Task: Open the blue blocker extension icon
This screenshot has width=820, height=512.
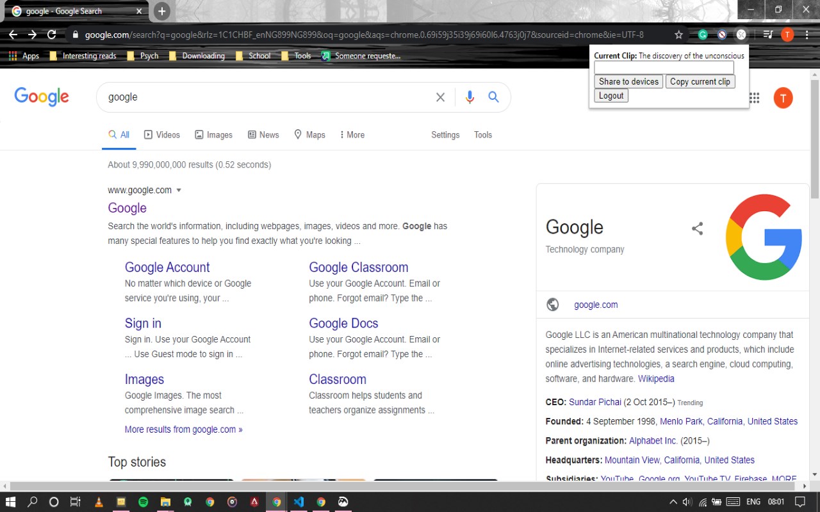Action: pos(722,35)
